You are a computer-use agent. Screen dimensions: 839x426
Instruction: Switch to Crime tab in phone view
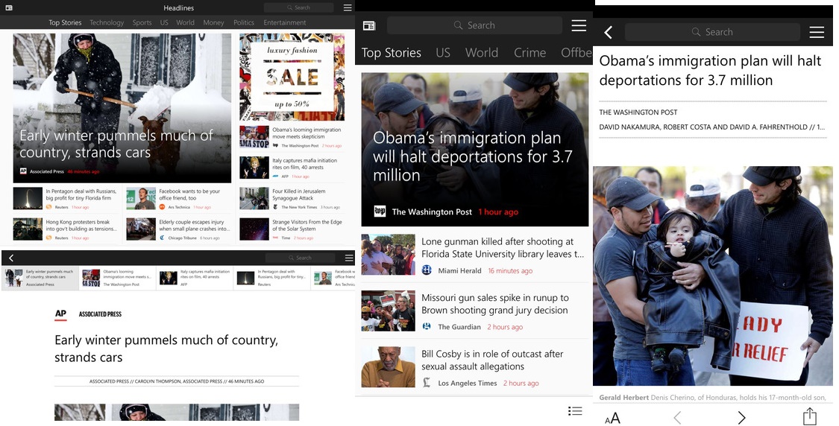coord(530,52)
